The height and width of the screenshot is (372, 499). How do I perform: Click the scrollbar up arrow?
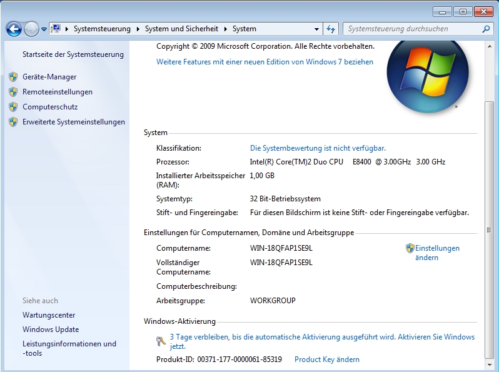[x=489, y=46]
